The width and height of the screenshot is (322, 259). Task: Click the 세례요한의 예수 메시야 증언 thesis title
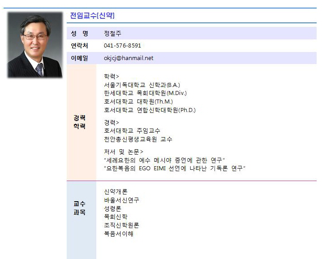pyautogui.click(x=164, y=160)
